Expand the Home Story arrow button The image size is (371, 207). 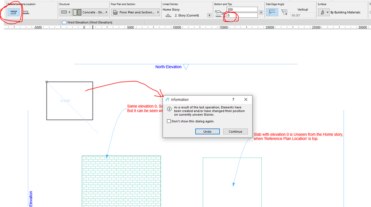[x=209, y=15]
